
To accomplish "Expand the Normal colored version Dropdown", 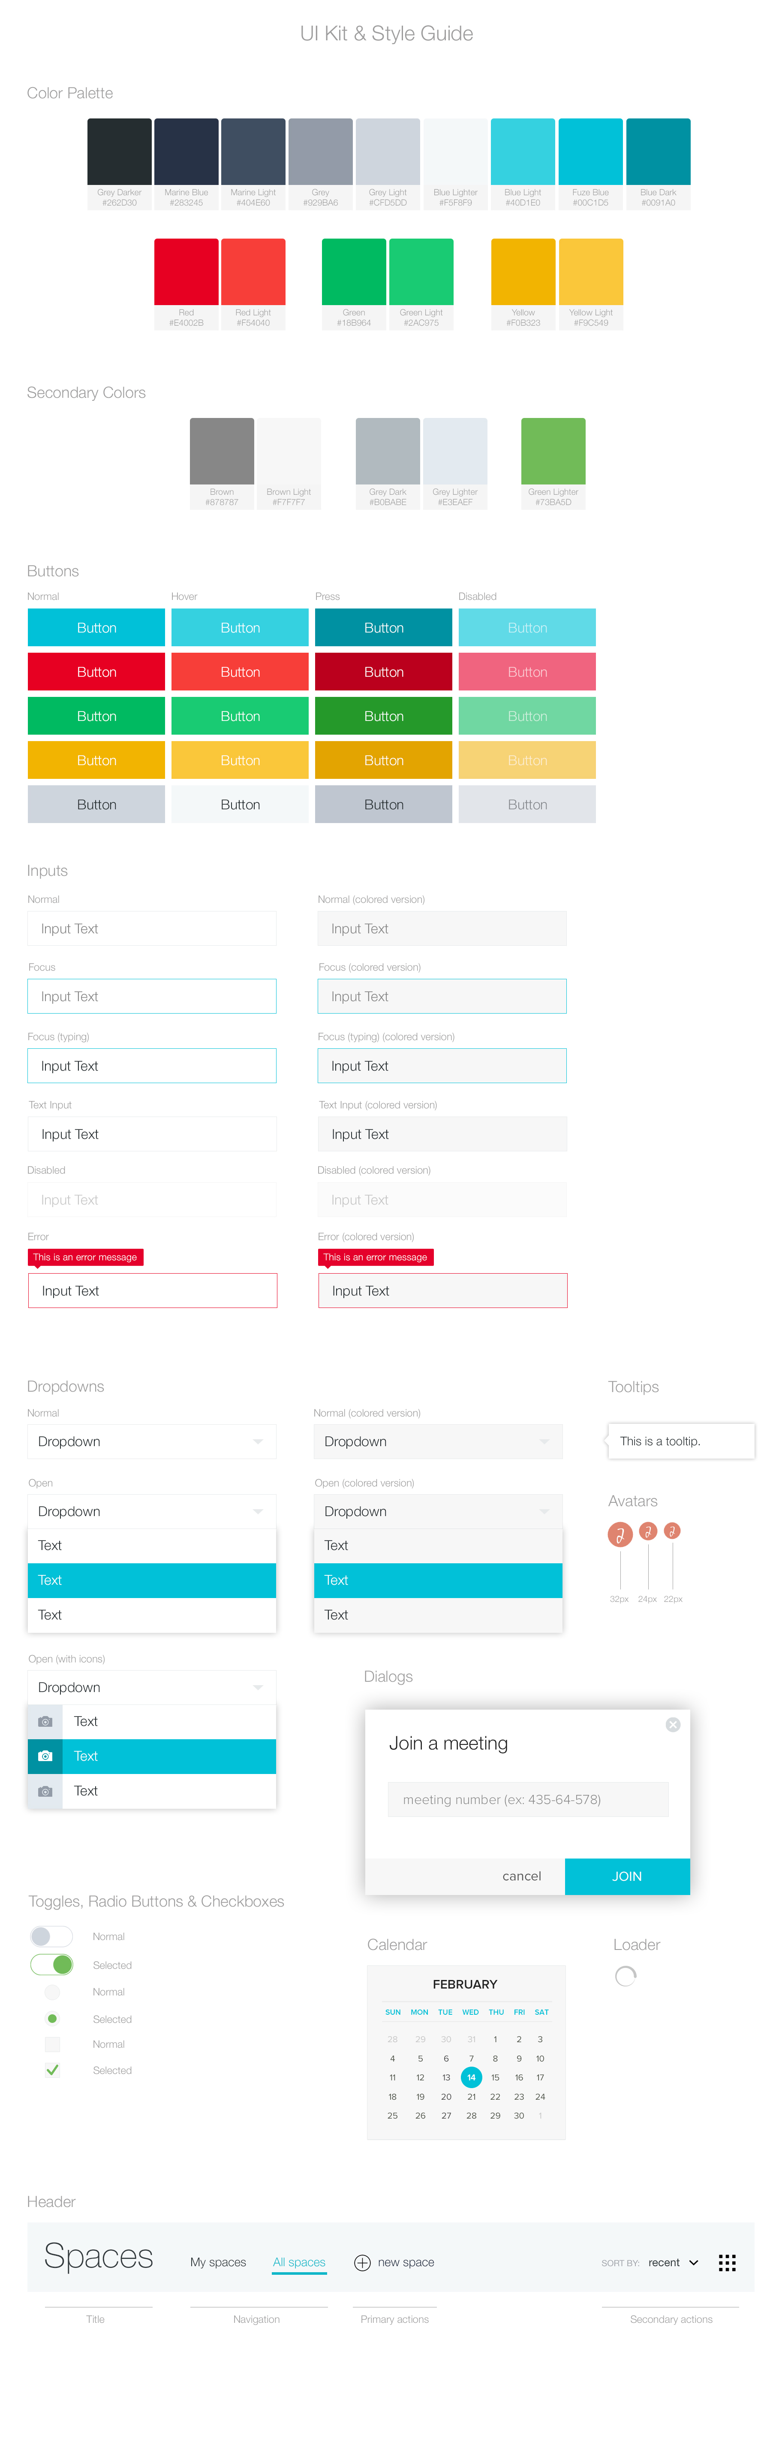I will [x=437, y=1441].
